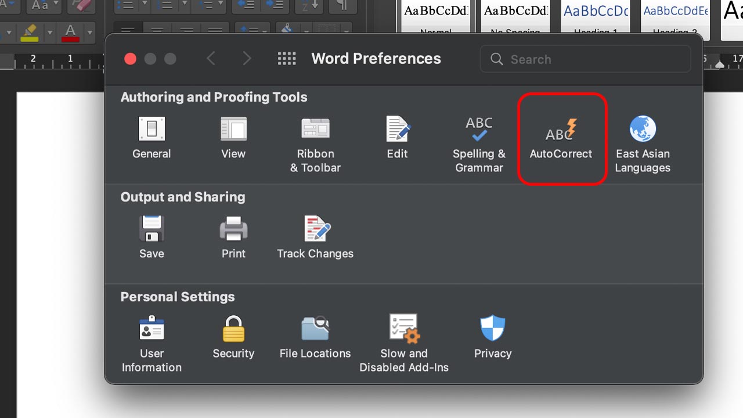Click the multilevel list icon in ribbon
This screenshot has width=743, height=418.
coord(207,6)
